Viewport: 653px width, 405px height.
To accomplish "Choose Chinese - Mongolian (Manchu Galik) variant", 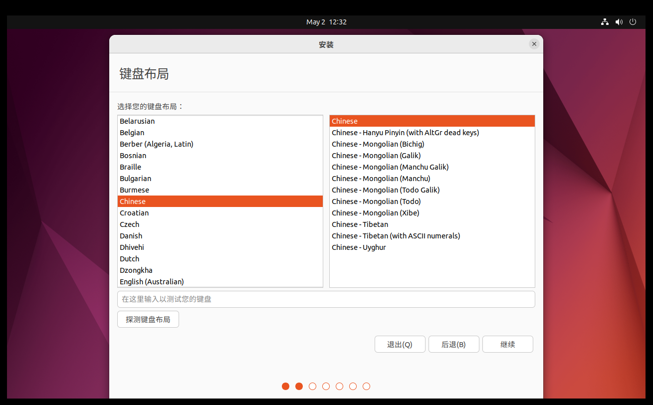I will 432,167.
